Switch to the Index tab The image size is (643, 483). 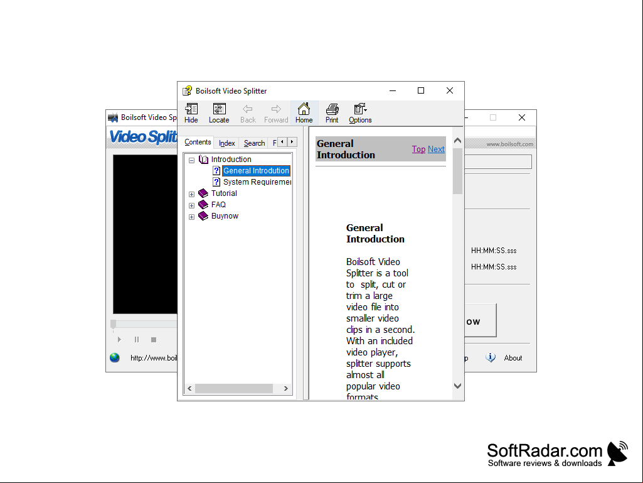click(226, 143)
